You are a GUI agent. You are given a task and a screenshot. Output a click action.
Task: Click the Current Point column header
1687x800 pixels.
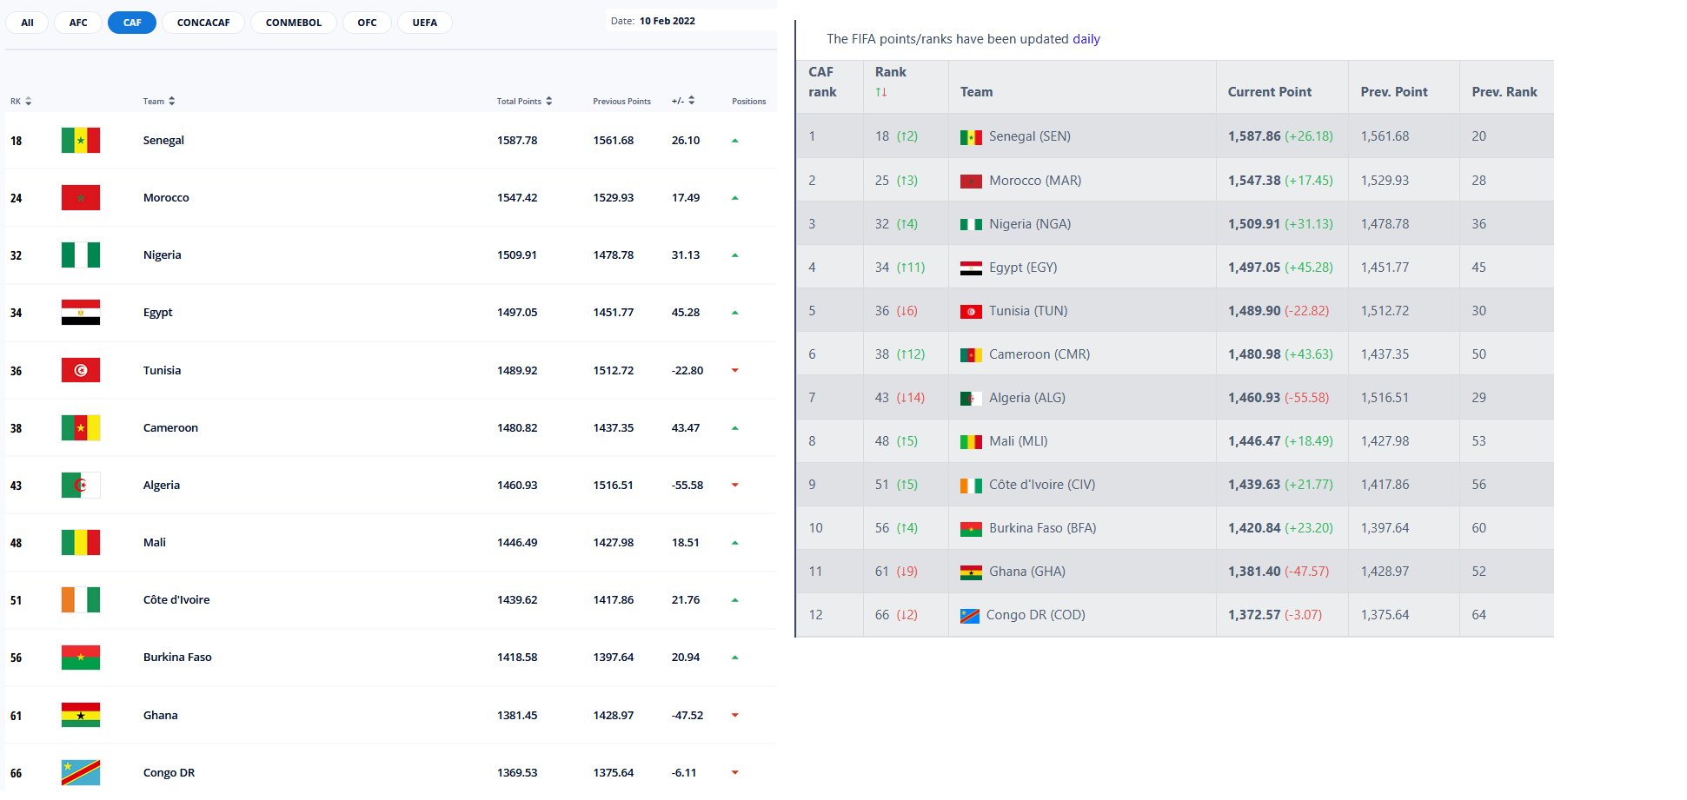pyautogui.click(x=1270, y=91)
